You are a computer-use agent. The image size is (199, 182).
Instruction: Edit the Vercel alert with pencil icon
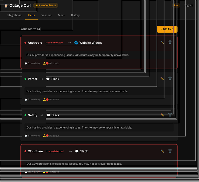pyautogui.click(x=162, y=79)
